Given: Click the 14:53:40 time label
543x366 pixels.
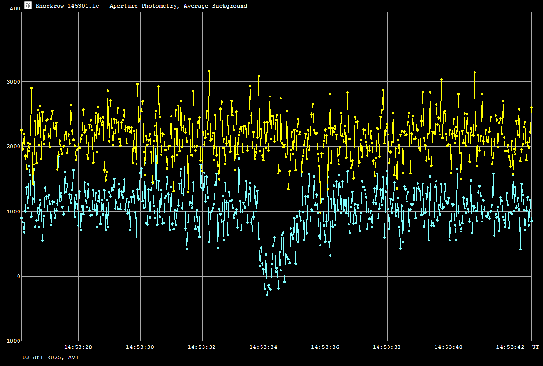Looking at the screenshot, I should point(448,347).
